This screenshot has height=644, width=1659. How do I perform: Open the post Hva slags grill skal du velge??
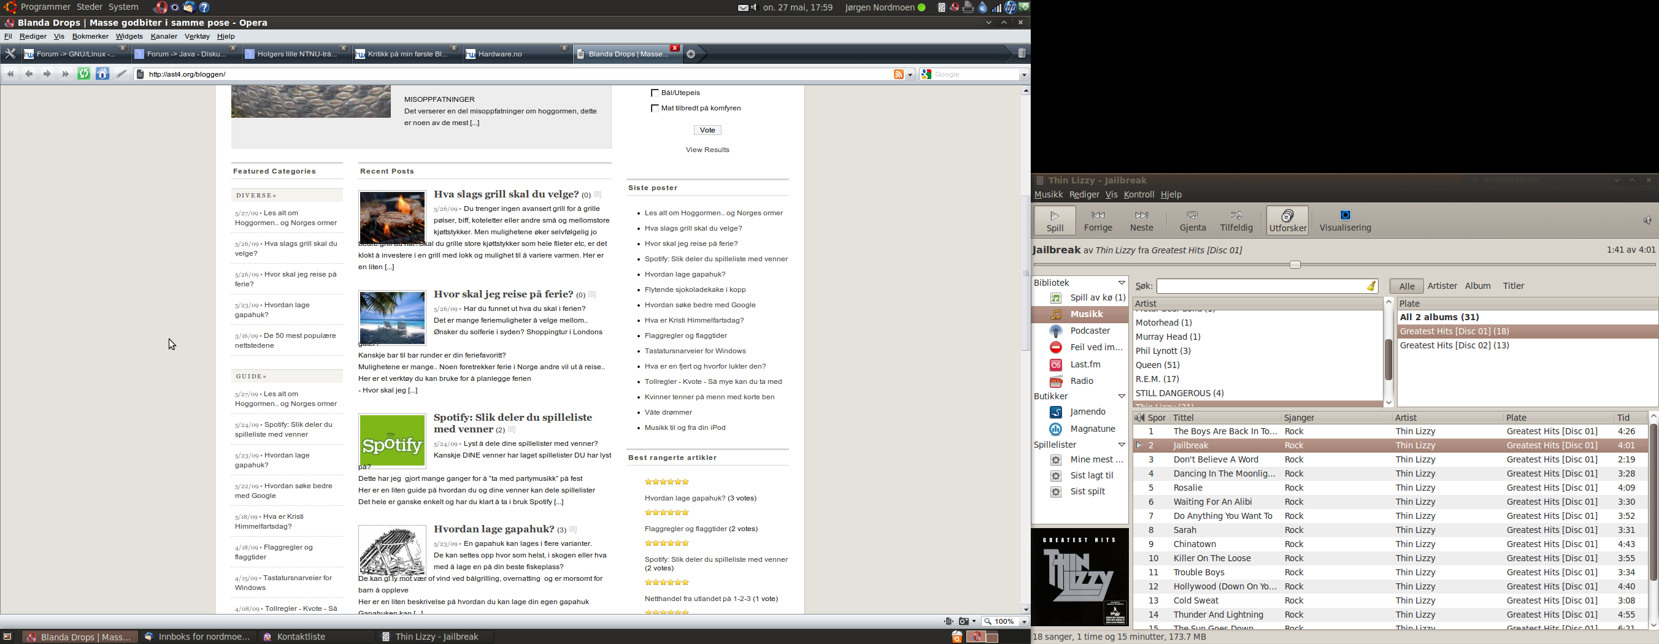(x=506, y=194)
